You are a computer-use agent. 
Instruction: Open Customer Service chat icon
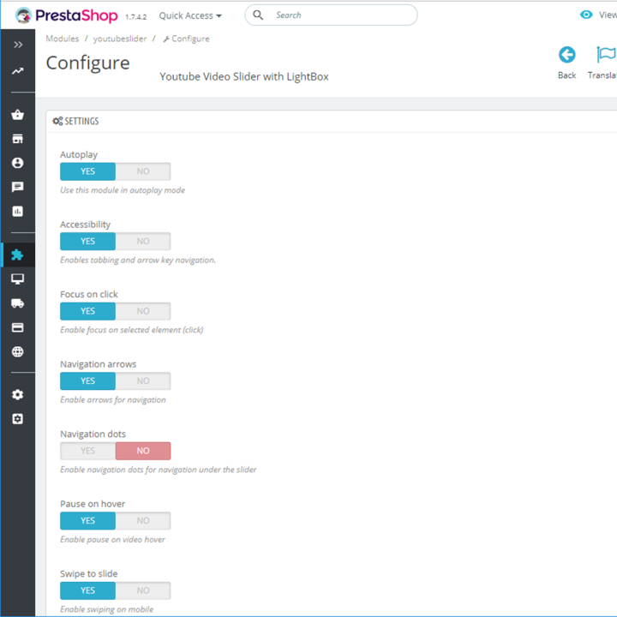coord(18,187)
